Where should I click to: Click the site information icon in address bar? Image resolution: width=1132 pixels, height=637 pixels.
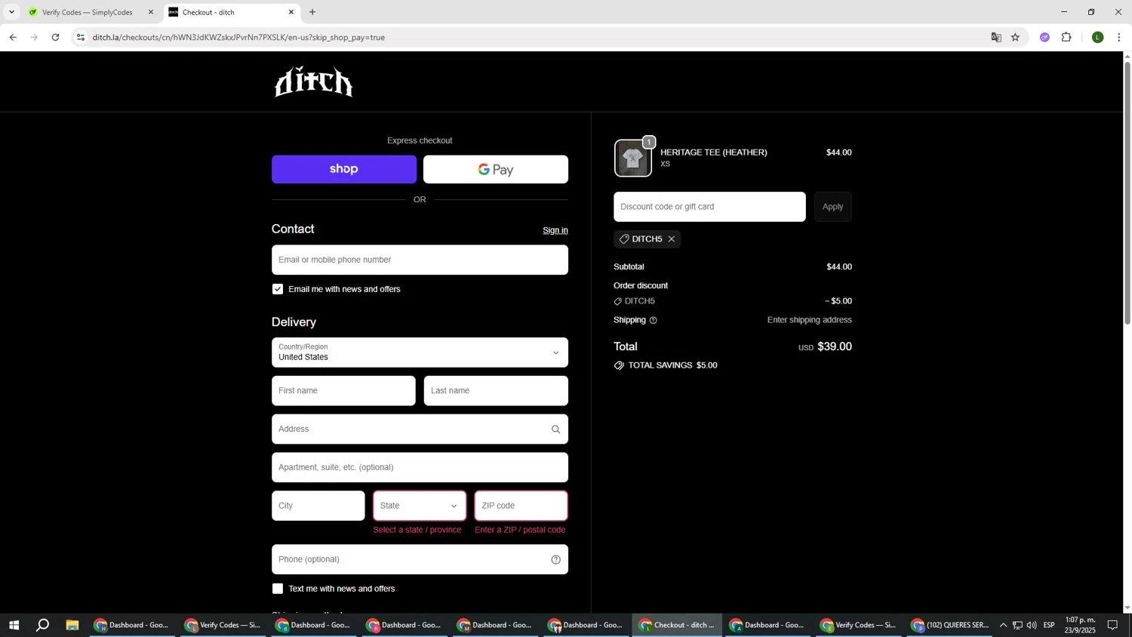(82, 37)
